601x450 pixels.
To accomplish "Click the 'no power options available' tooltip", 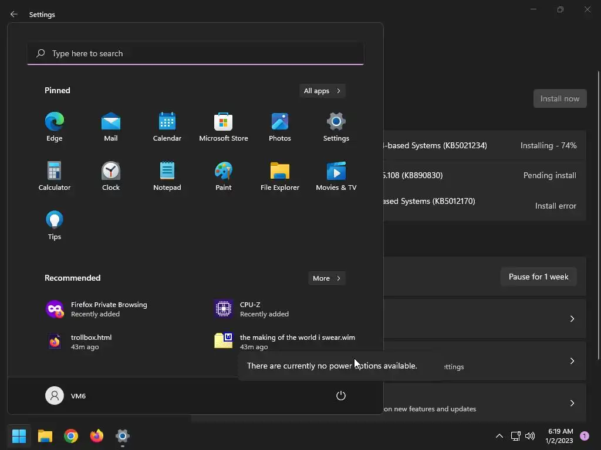I will point(332,366).
